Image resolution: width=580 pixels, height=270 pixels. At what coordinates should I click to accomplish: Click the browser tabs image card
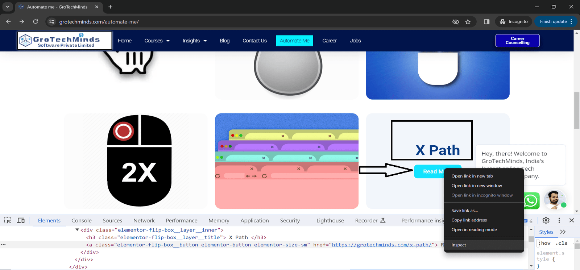pos(287,161)
